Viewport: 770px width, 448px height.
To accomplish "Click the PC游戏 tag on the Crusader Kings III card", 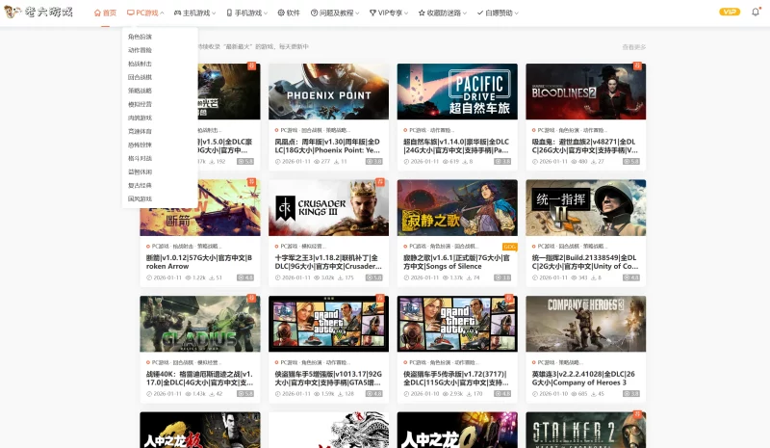I will pyautogui.click(x=289, y=247).
